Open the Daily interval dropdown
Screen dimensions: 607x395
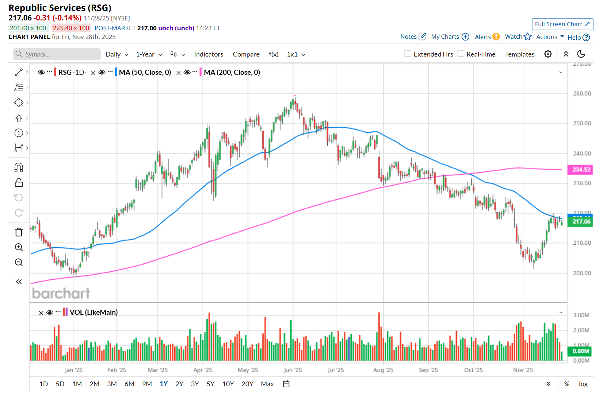[x=117, y=54]
